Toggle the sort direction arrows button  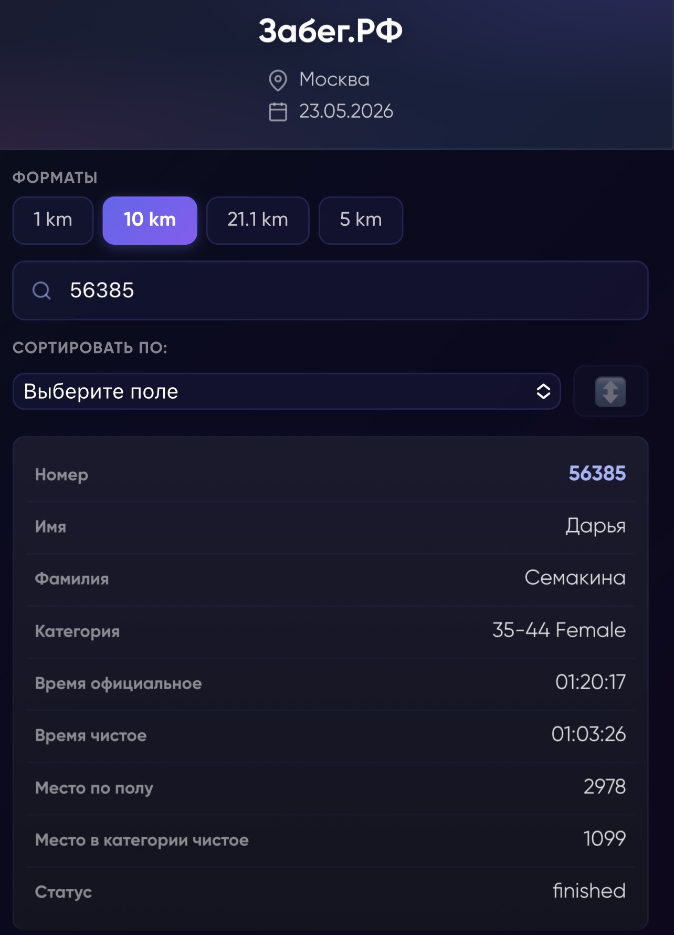610,391
